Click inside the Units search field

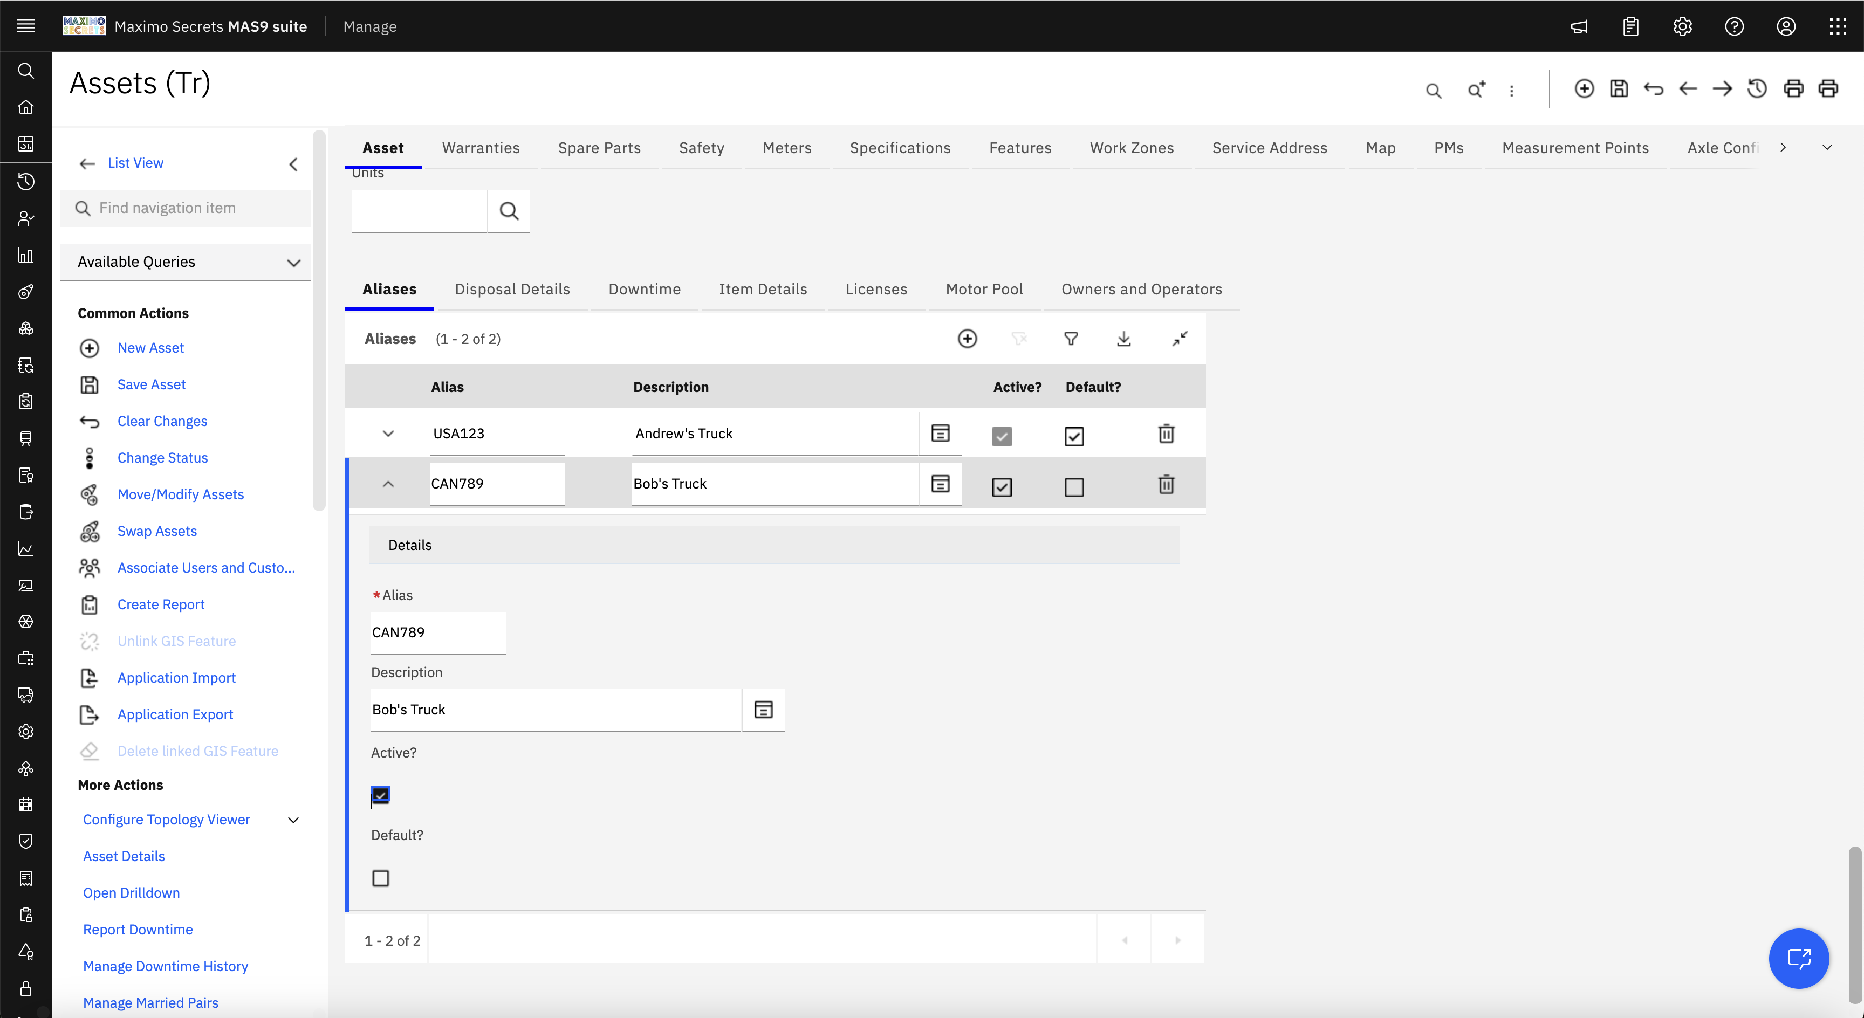(x=418, y=211)
